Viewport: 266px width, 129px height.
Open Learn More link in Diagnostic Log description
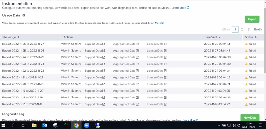tap(190, 120)
